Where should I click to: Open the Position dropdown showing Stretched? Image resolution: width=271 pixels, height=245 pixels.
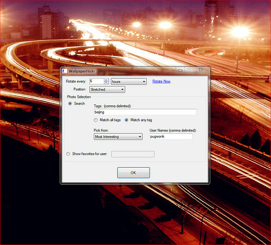coord(107,89)
